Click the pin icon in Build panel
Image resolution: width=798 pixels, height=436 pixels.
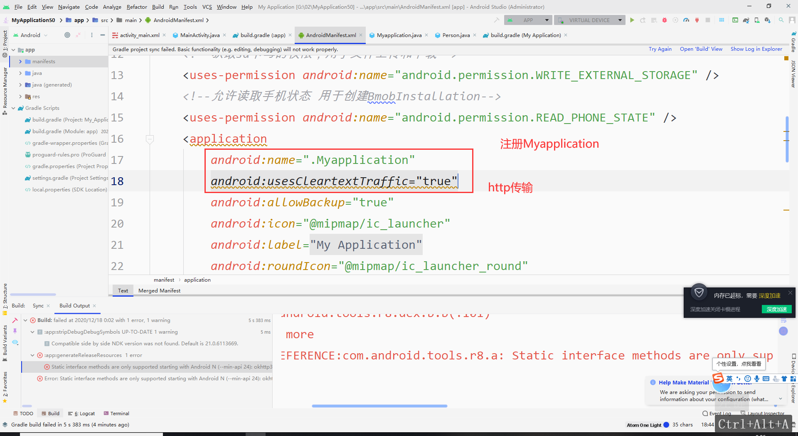(15, 331)
